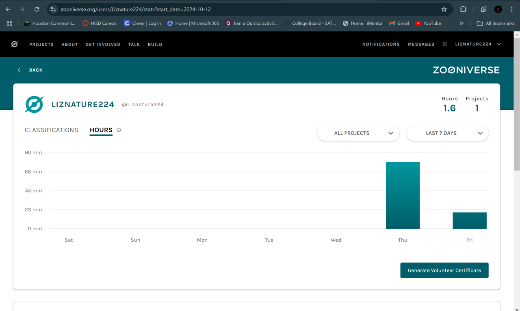520x311 pixels.
Task: Click the 90 min axis label
Action: click(x=33, y=152)
